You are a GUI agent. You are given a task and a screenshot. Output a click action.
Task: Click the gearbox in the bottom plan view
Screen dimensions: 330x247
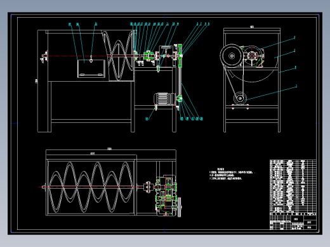click(x=166, y=195)
